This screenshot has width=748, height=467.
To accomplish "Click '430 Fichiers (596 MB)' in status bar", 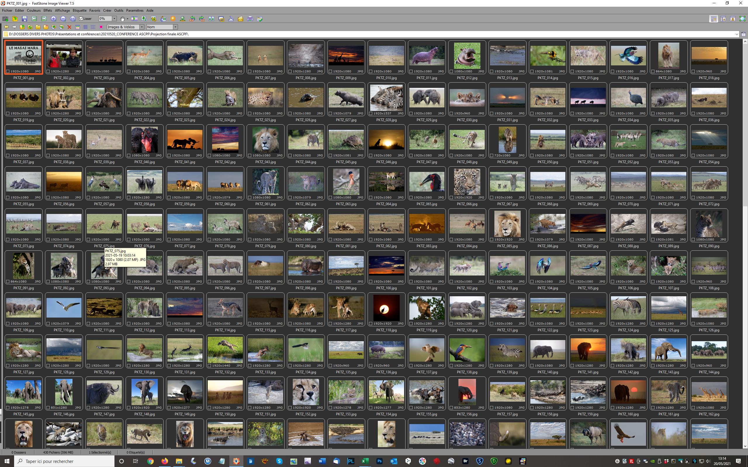I will [58, 452].
